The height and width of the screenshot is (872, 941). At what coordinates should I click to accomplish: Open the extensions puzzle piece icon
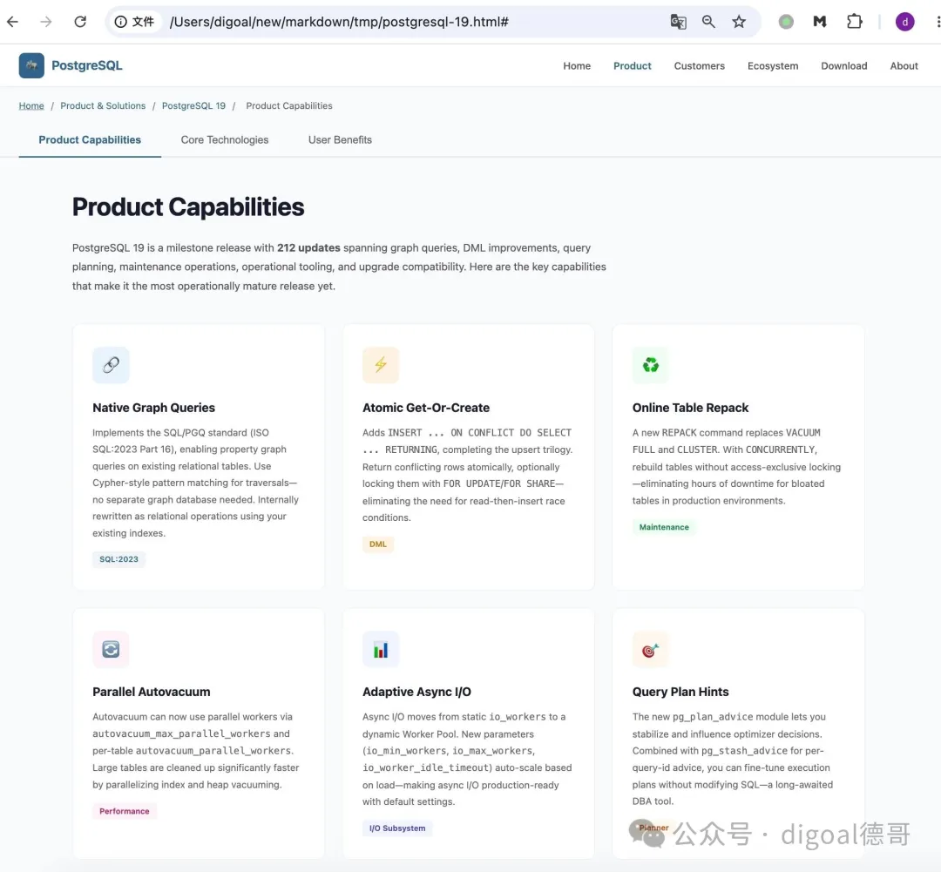pos(854,22)
